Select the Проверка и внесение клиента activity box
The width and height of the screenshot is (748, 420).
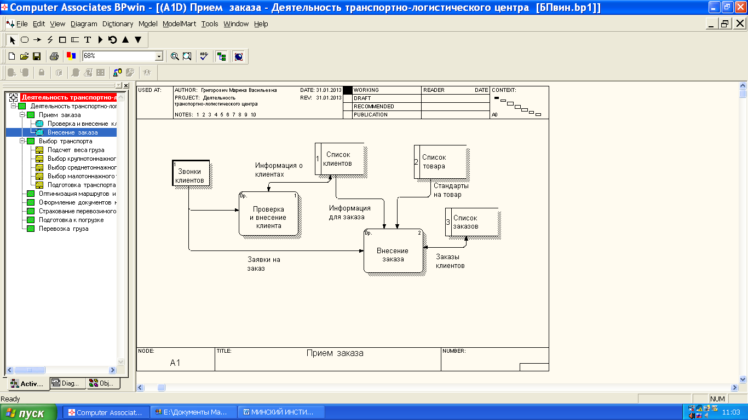[x=269, y=213]
